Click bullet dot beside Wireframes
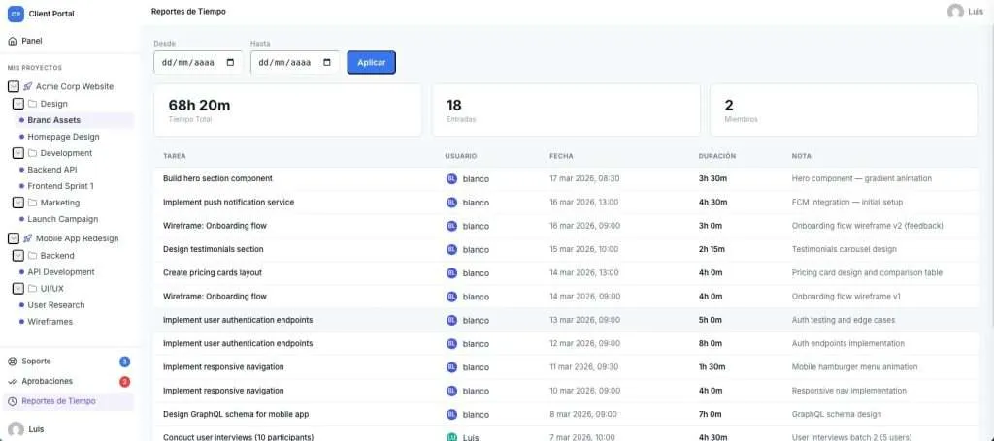 click(21, 322)
